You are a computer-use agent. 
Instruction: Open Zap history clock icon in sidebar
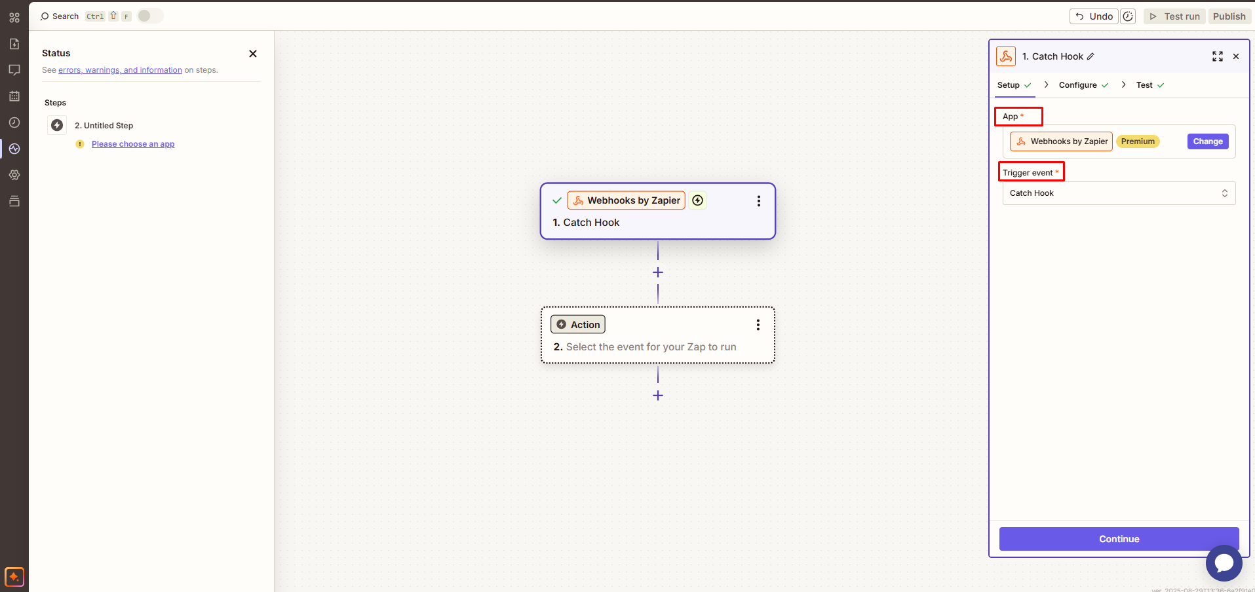tap(14, 122)
